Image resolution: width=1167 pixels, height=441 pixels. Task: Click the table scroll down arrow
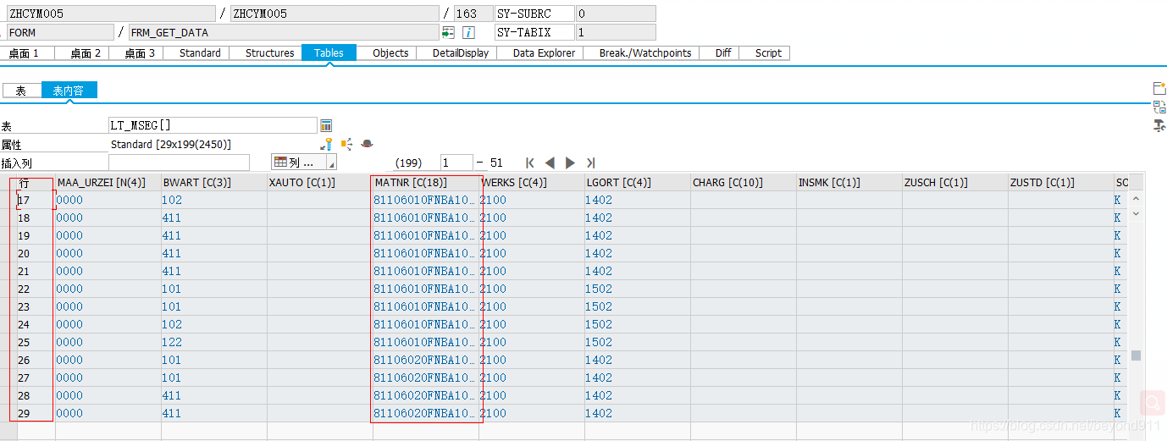tap(1136, 215)
